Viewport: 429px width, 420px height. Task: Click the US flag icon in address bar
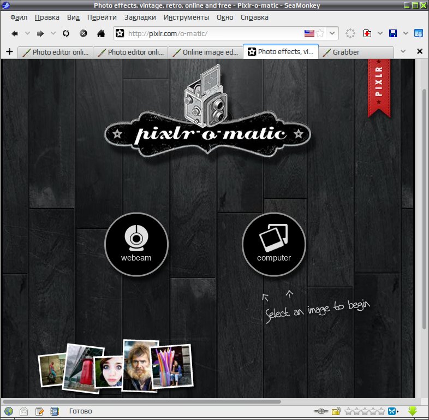[x=309, y=33]
